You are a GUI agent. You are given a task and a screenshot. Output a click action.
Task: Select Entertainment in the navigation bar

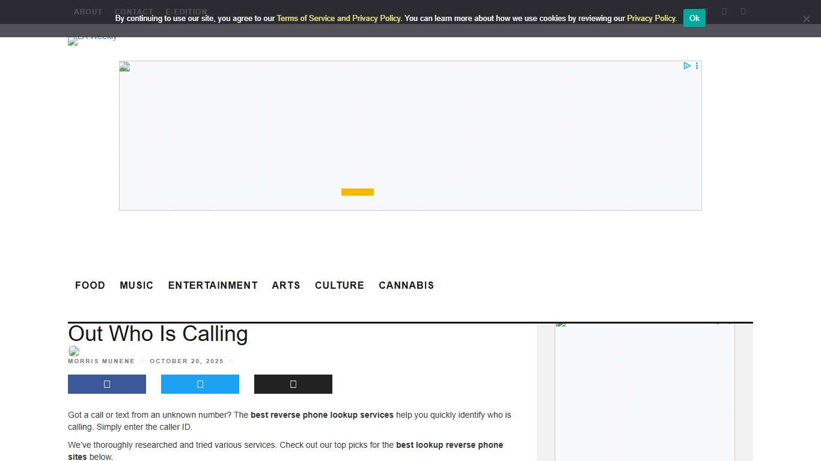(x=213, y=285)
